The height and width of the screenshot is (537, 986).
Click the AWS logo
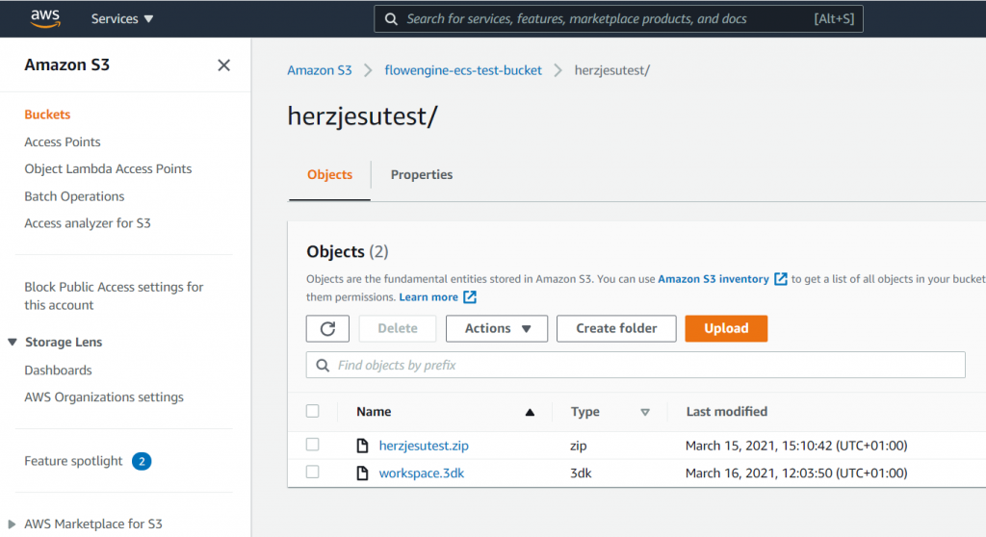pyautogui.click(x=45, y=19)
